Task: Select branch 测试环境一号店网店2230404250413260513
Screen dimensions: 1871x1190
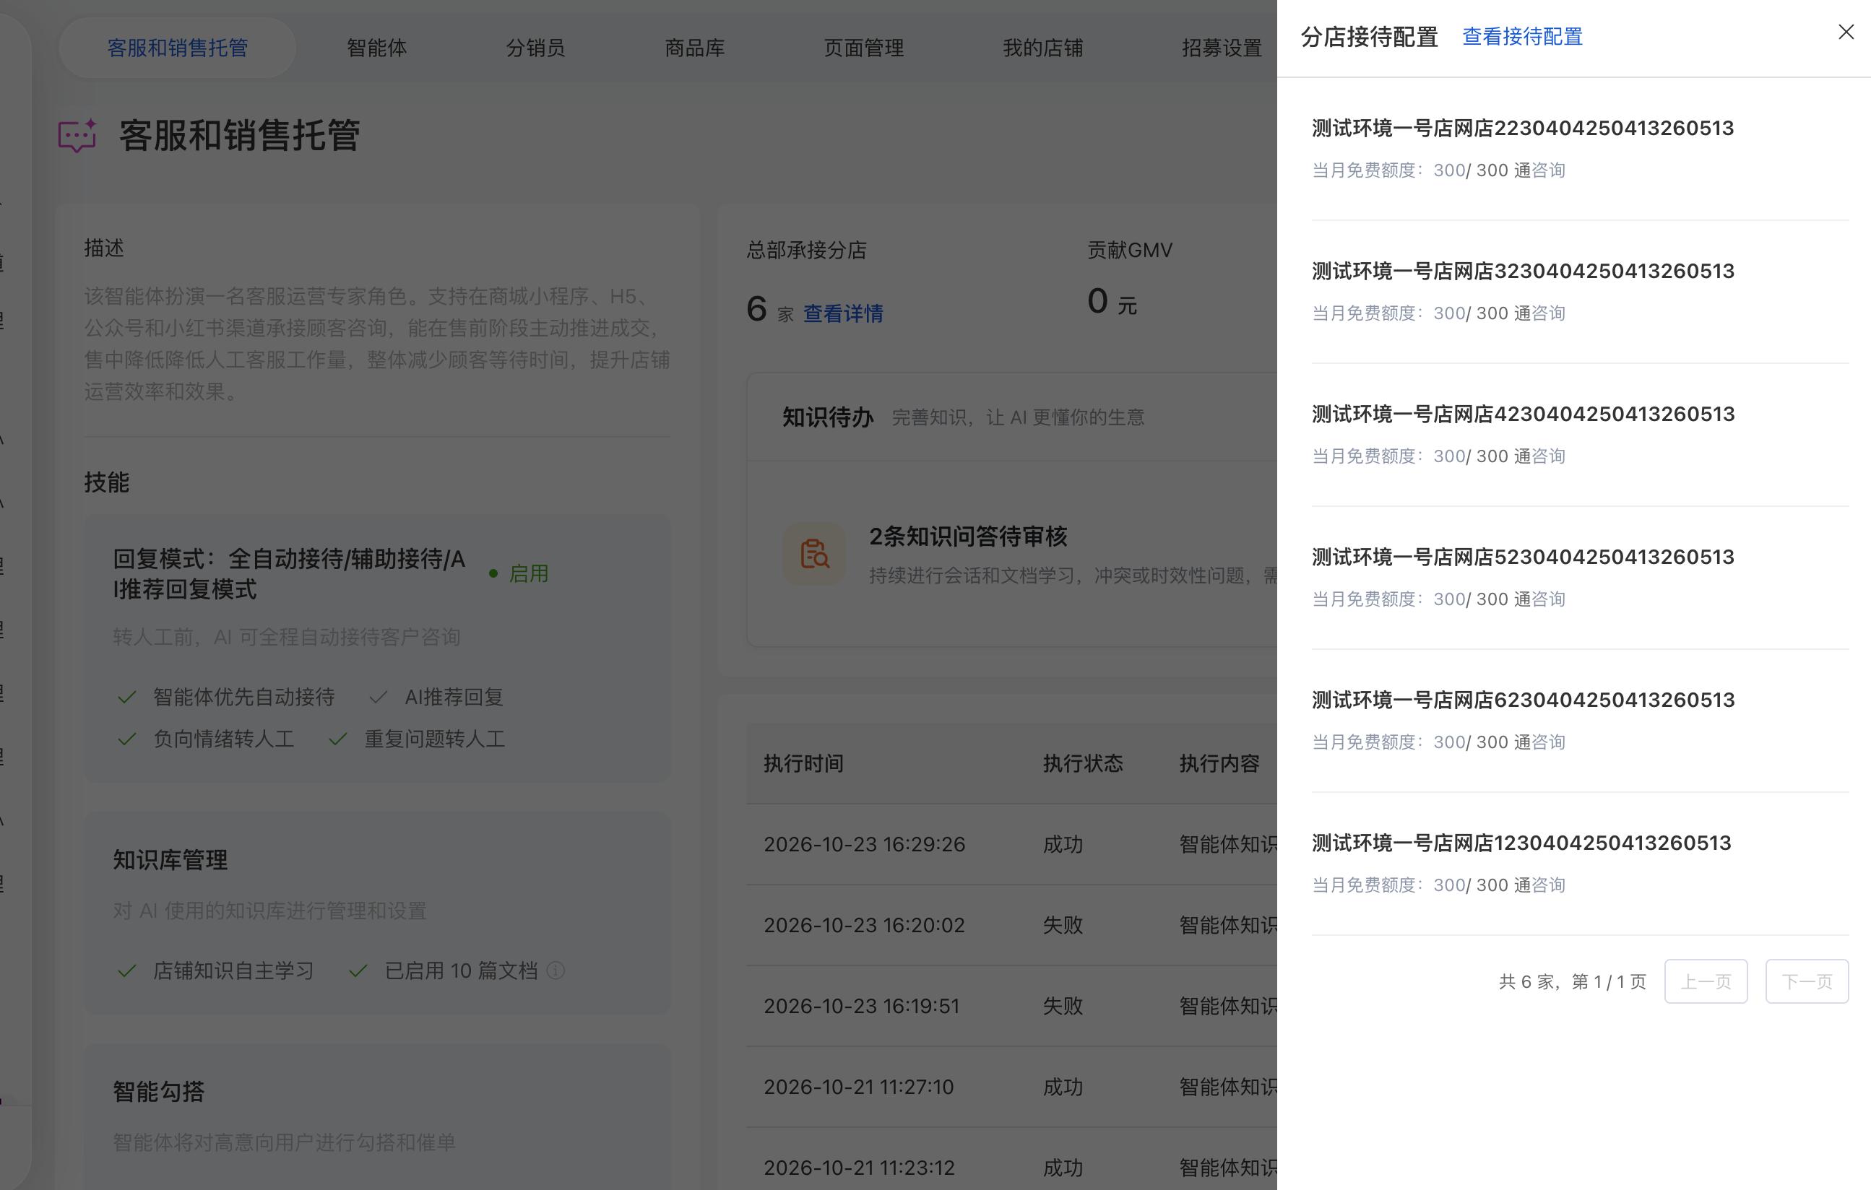Action: 1580,149
